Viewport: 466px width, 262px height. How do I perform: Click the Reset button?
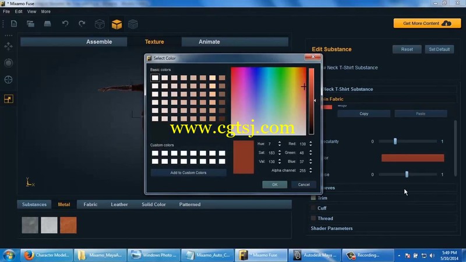click(x=407, y=49)
